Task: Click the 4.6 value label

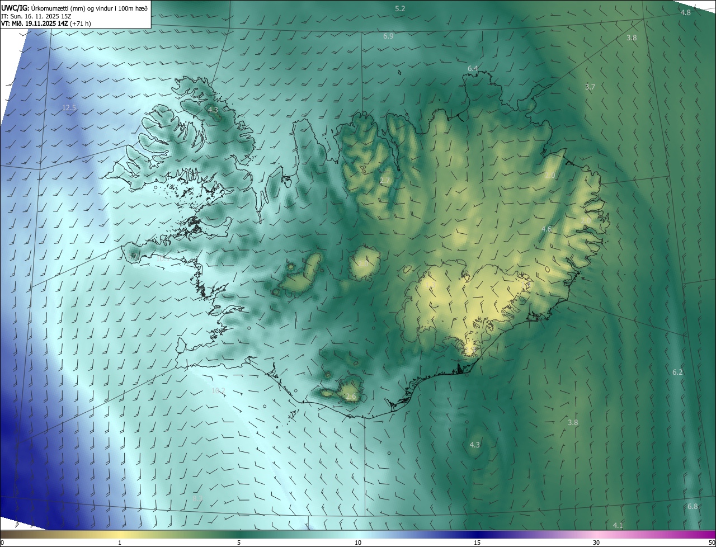Action: (547, 229)
